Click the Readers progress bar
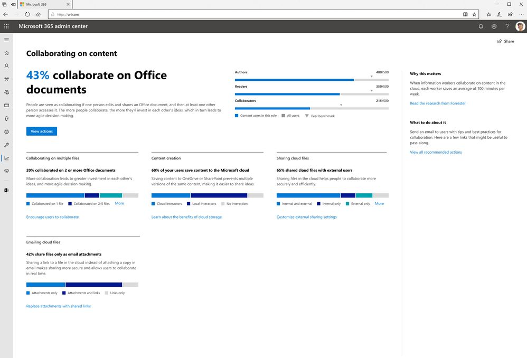The height and width of the screenshot is (358, 527). click(312, 94)
